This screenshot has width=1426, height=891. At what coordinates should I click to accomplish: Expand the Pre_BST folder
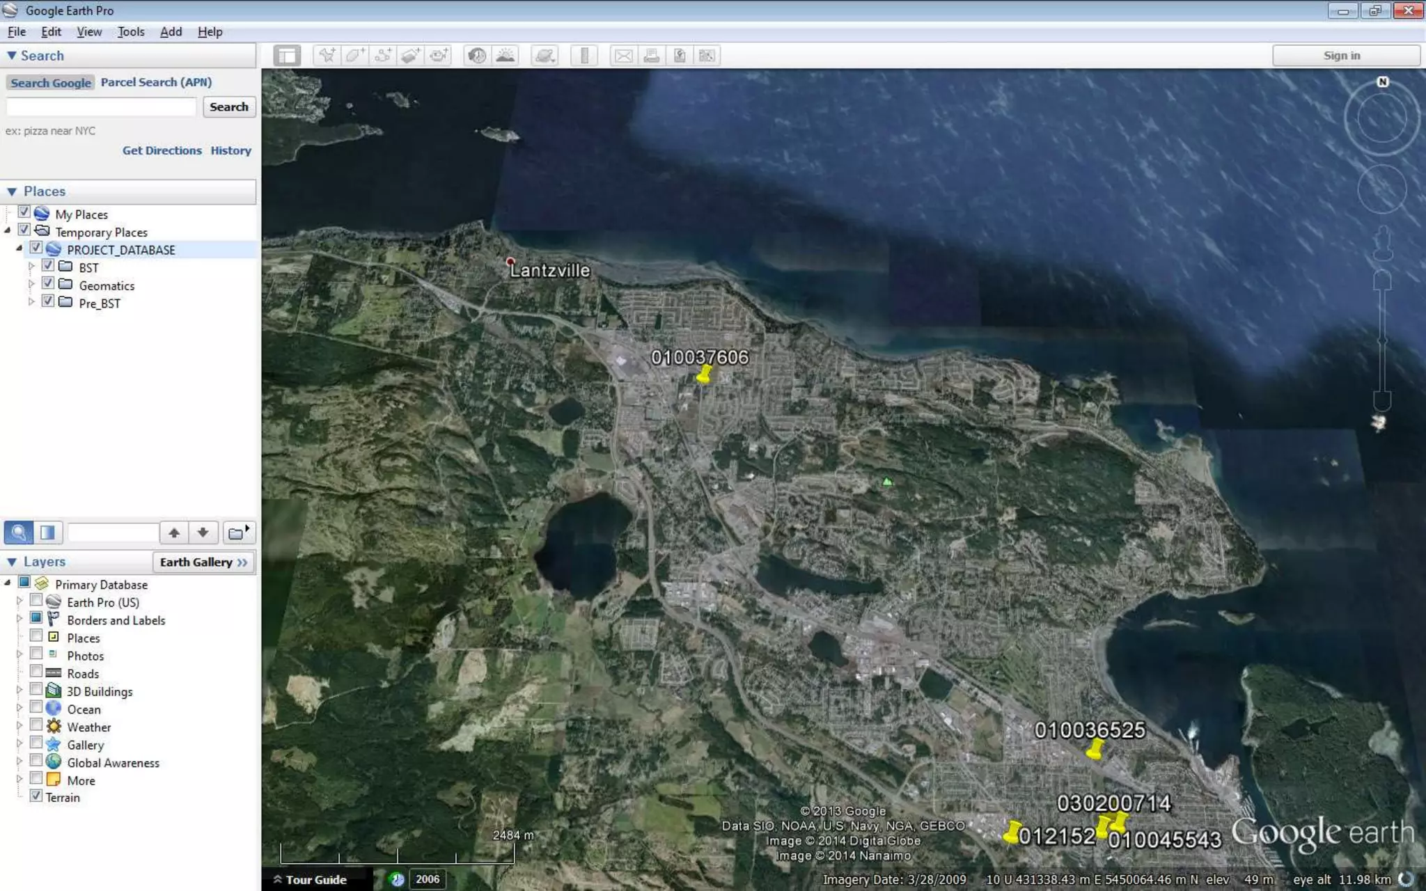point(31,302)
